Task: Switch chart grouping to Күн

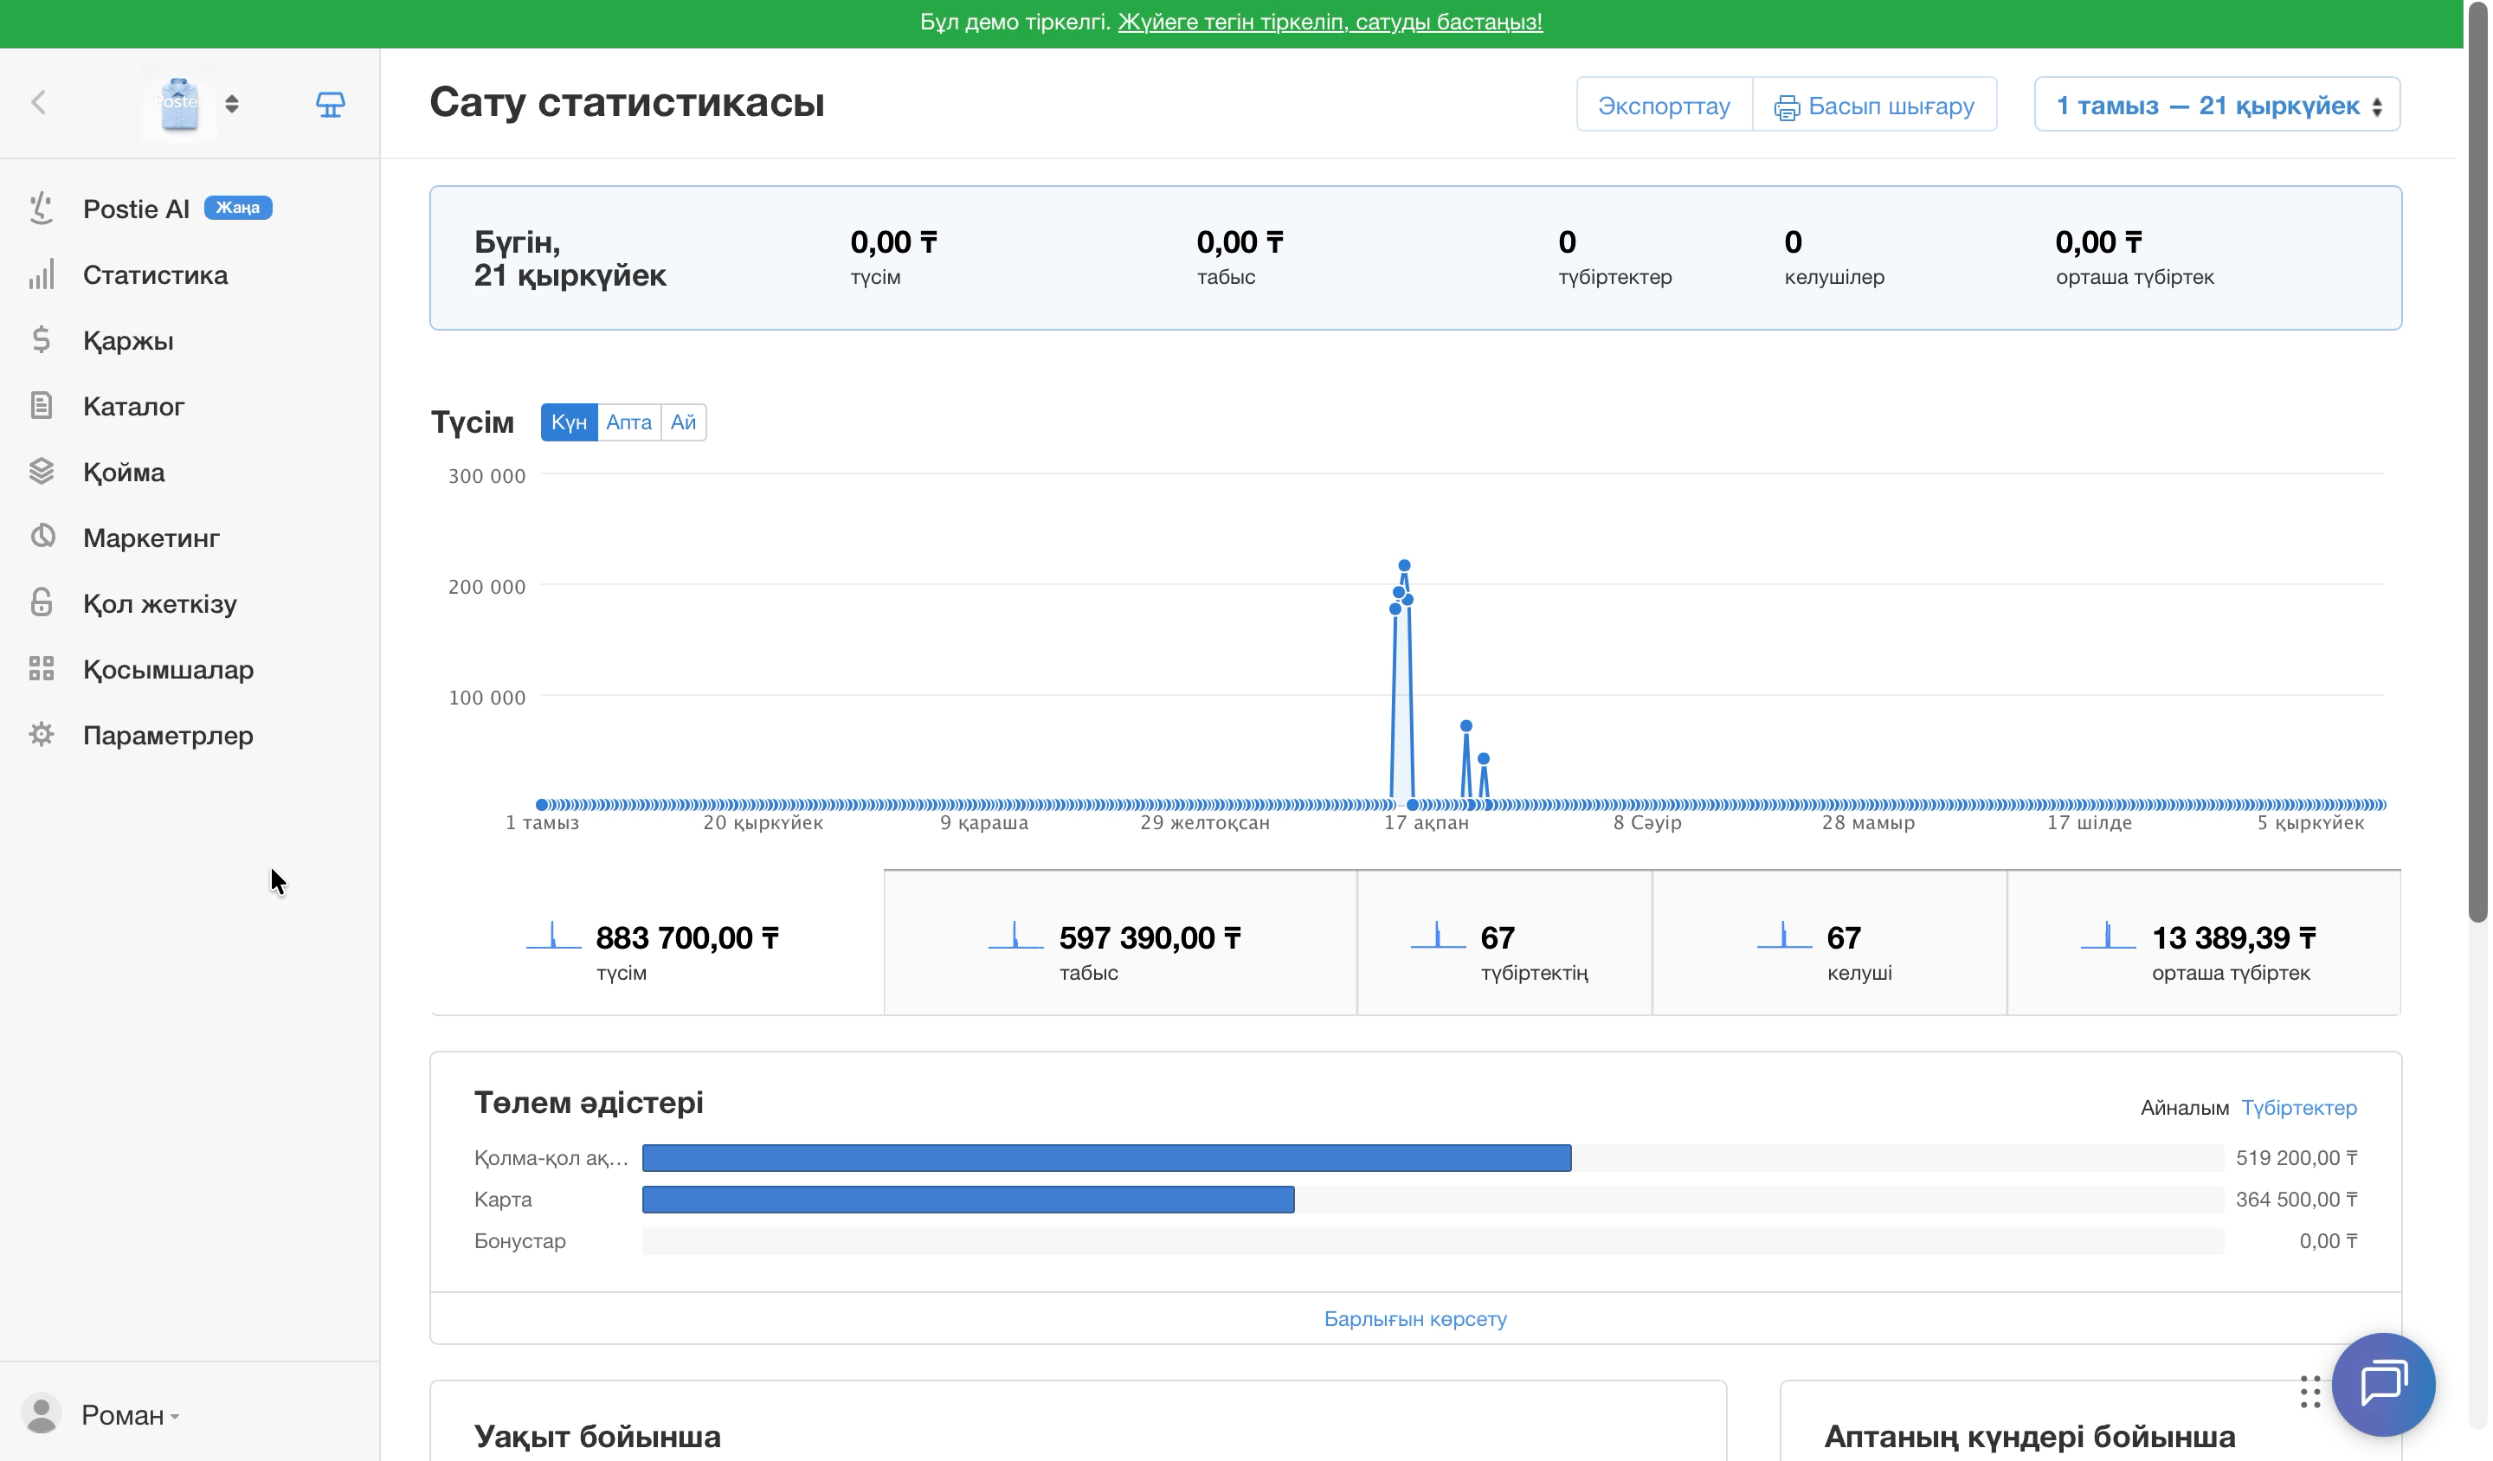Action: (569, 422)
